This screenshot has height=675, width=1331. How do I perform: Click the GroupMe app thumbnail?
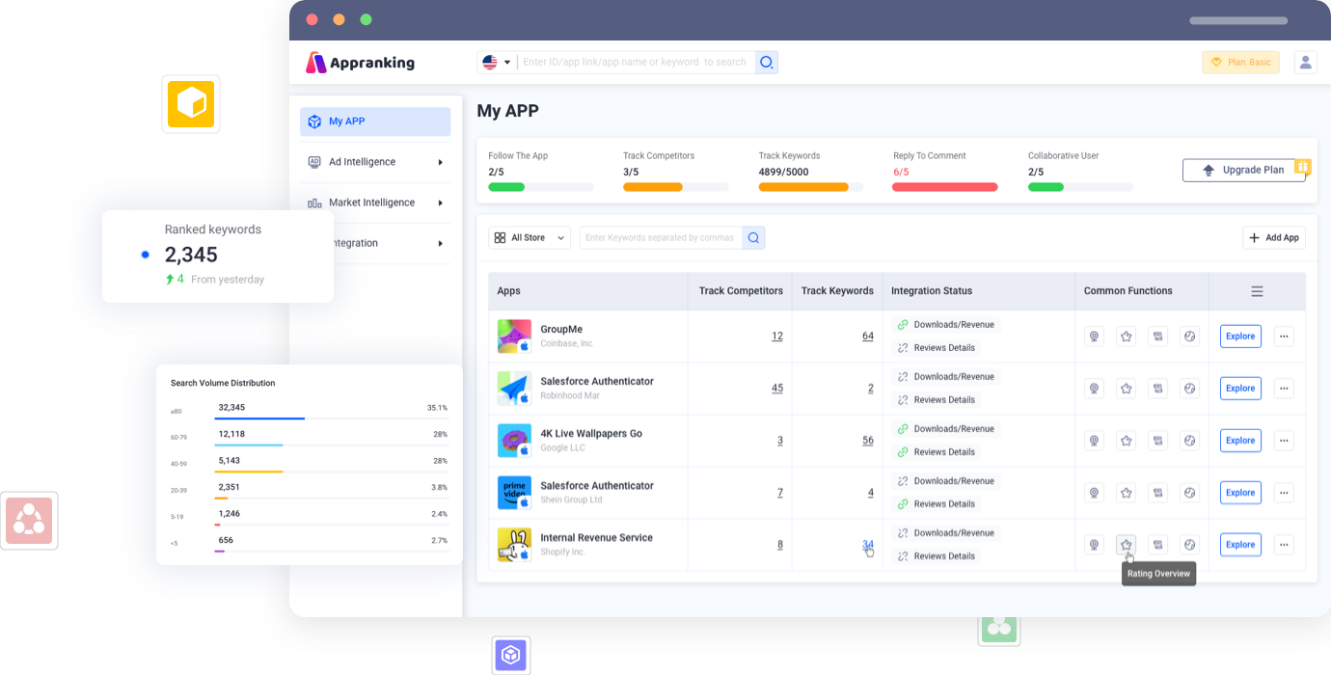[x=514, y=337]
